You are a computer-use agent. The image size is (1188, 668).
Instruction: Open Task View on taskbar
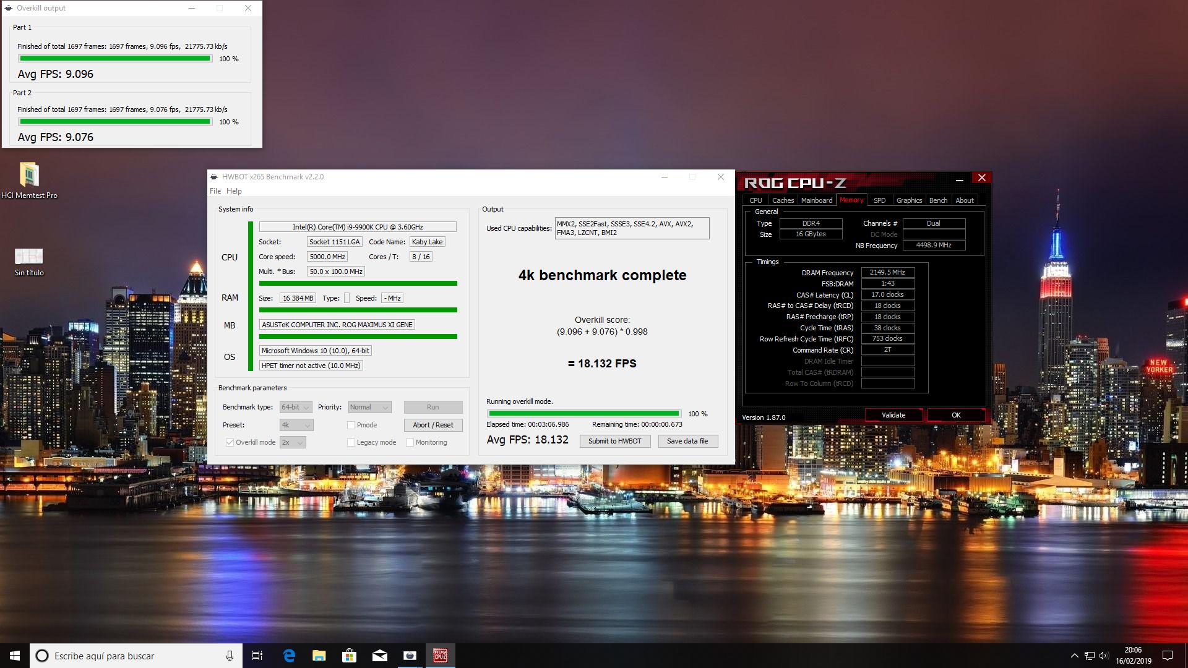pyautogui.click(x=257, y=656)
